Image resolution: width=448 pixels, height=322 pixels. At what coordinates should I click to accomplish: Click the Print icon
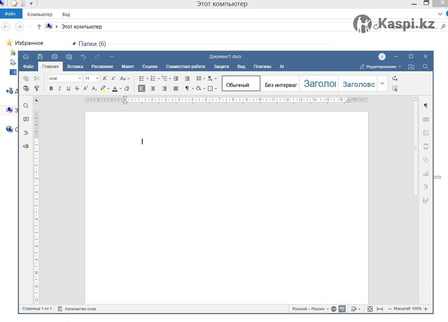pos(55,57)
